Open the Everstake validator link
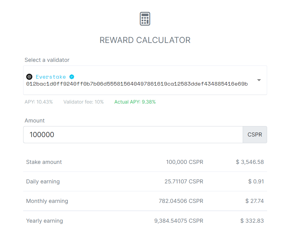Screen dimensions: 304x244 [x=51, y=77]
